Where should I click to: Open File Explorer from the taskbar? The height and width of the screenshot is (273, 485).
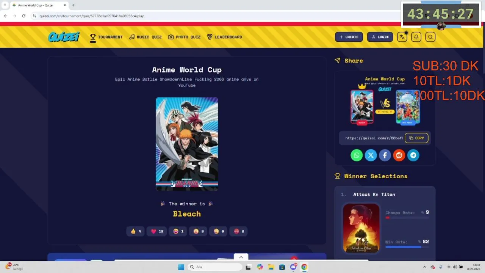click(x=271, y=267)
